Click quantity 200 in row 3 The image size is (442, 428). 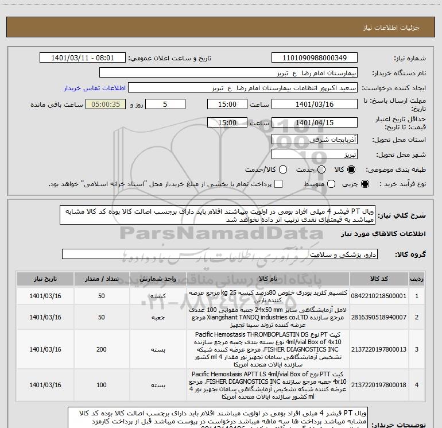click(x=102, y=349)
